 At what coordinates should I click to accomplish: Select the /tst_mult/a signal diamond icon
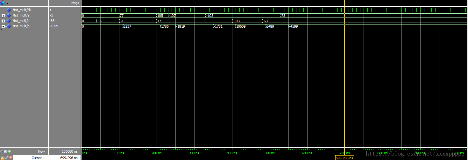click(x=9, y=15)
